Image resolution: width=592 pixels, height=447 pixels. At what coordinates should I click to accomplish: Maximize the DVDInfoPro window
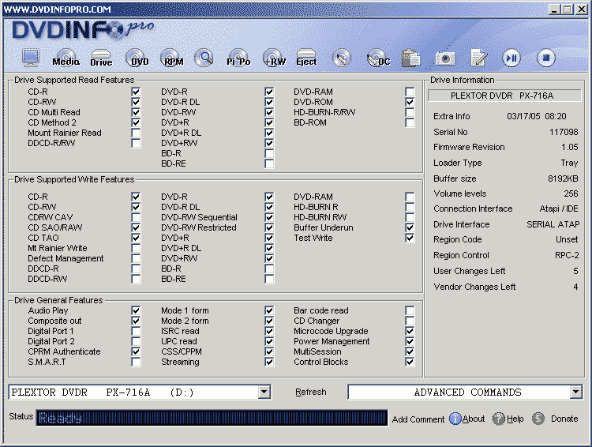pyautogui.click(x=567, y=9)
